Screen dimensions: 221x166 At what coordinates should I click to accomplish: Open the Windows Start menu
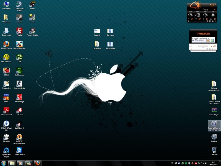coord(4,163)
